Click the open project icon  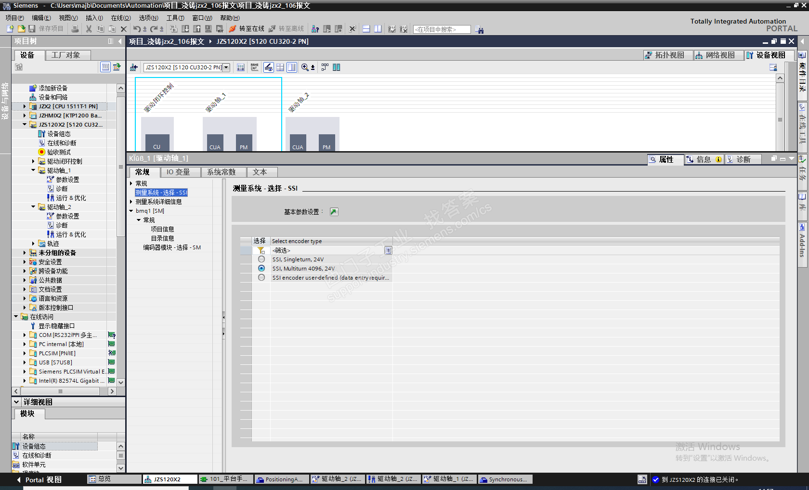[21, 29]
